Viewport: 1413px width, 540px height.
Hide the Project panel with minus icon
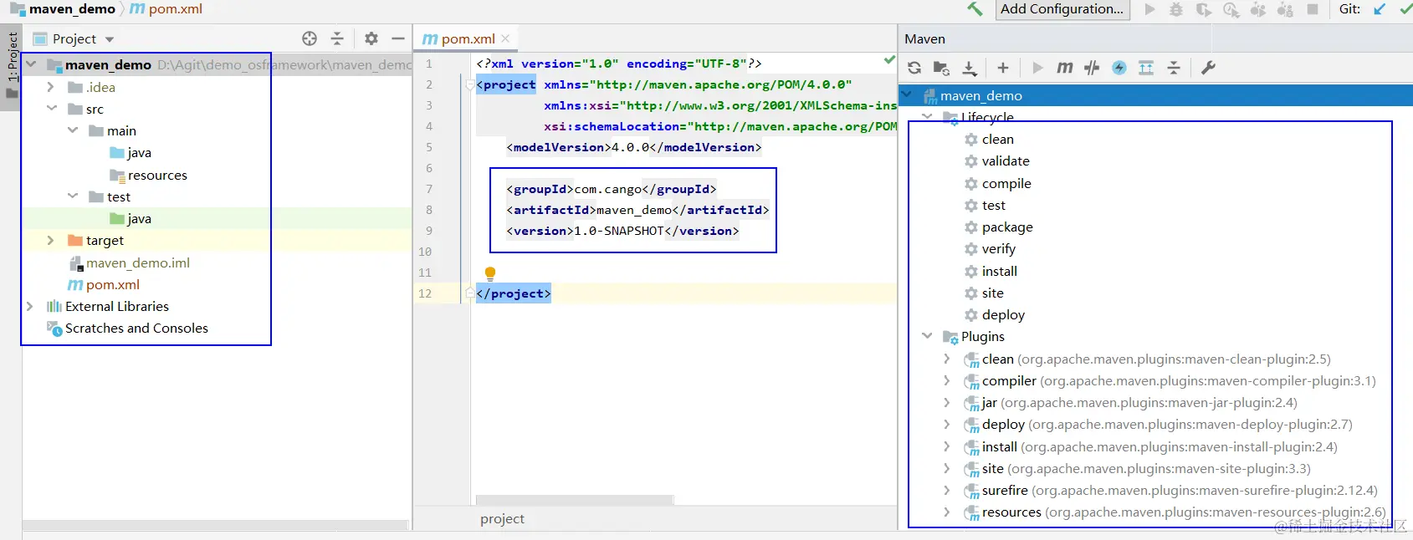[398, 38]
